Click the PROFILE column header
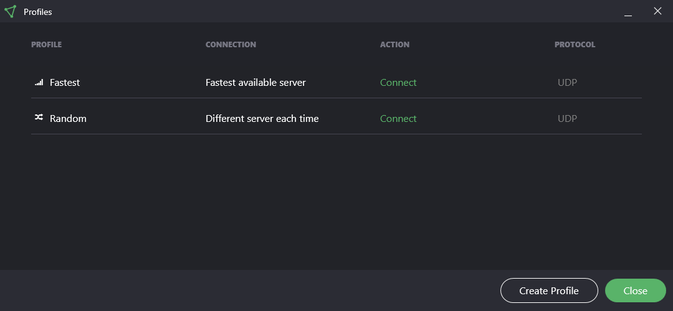The image size is (673, 311). (46, 45)
